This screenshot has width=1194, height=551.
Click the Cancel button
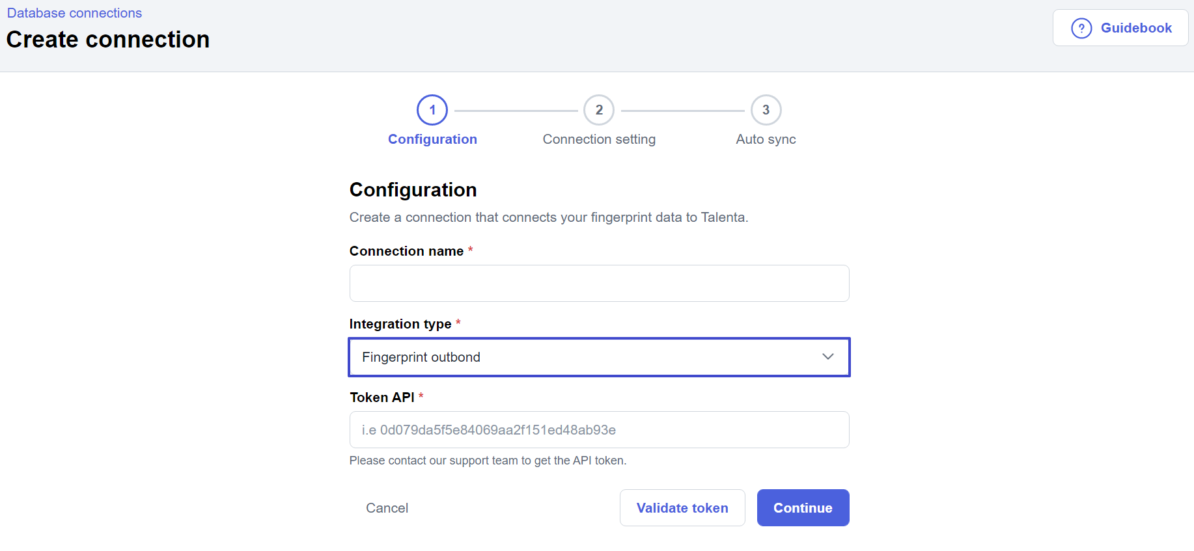[387, 508]
